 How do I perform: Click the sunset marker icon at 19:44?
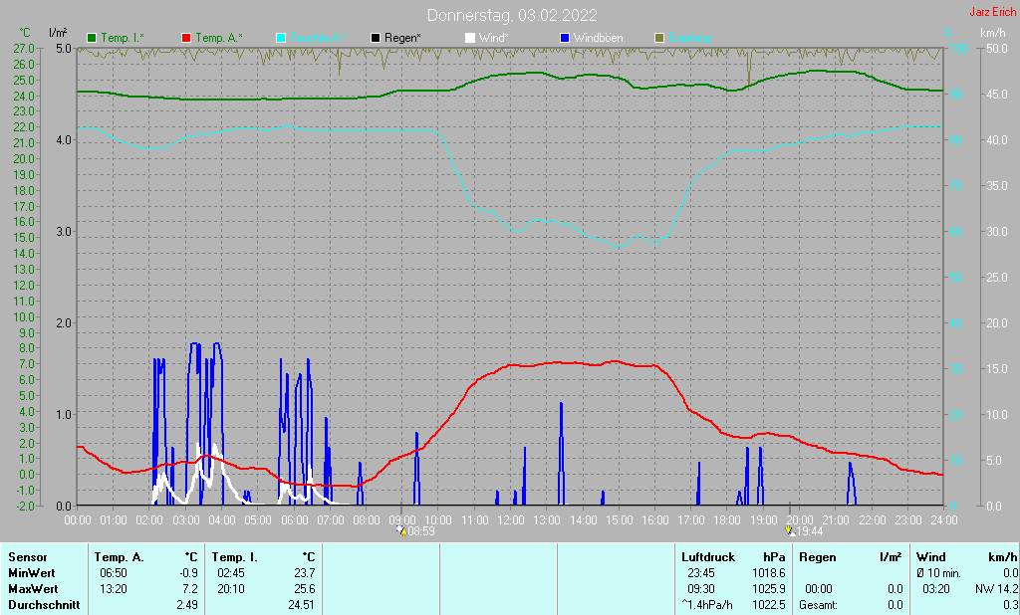(790, 531)
